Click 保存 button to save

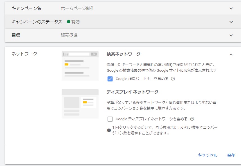pyautogui.click(x=231, y=155)
